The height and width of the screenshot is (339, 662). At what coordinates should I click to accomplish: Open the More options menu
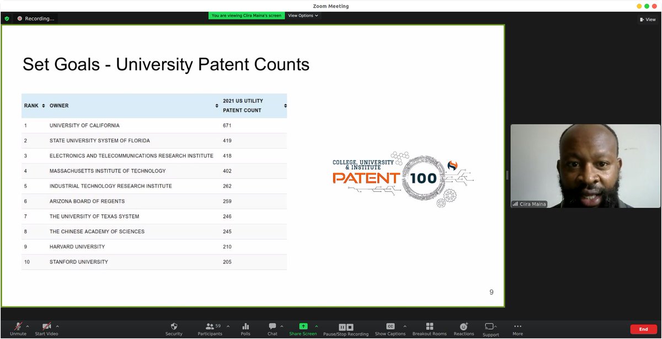pos(517,329)
